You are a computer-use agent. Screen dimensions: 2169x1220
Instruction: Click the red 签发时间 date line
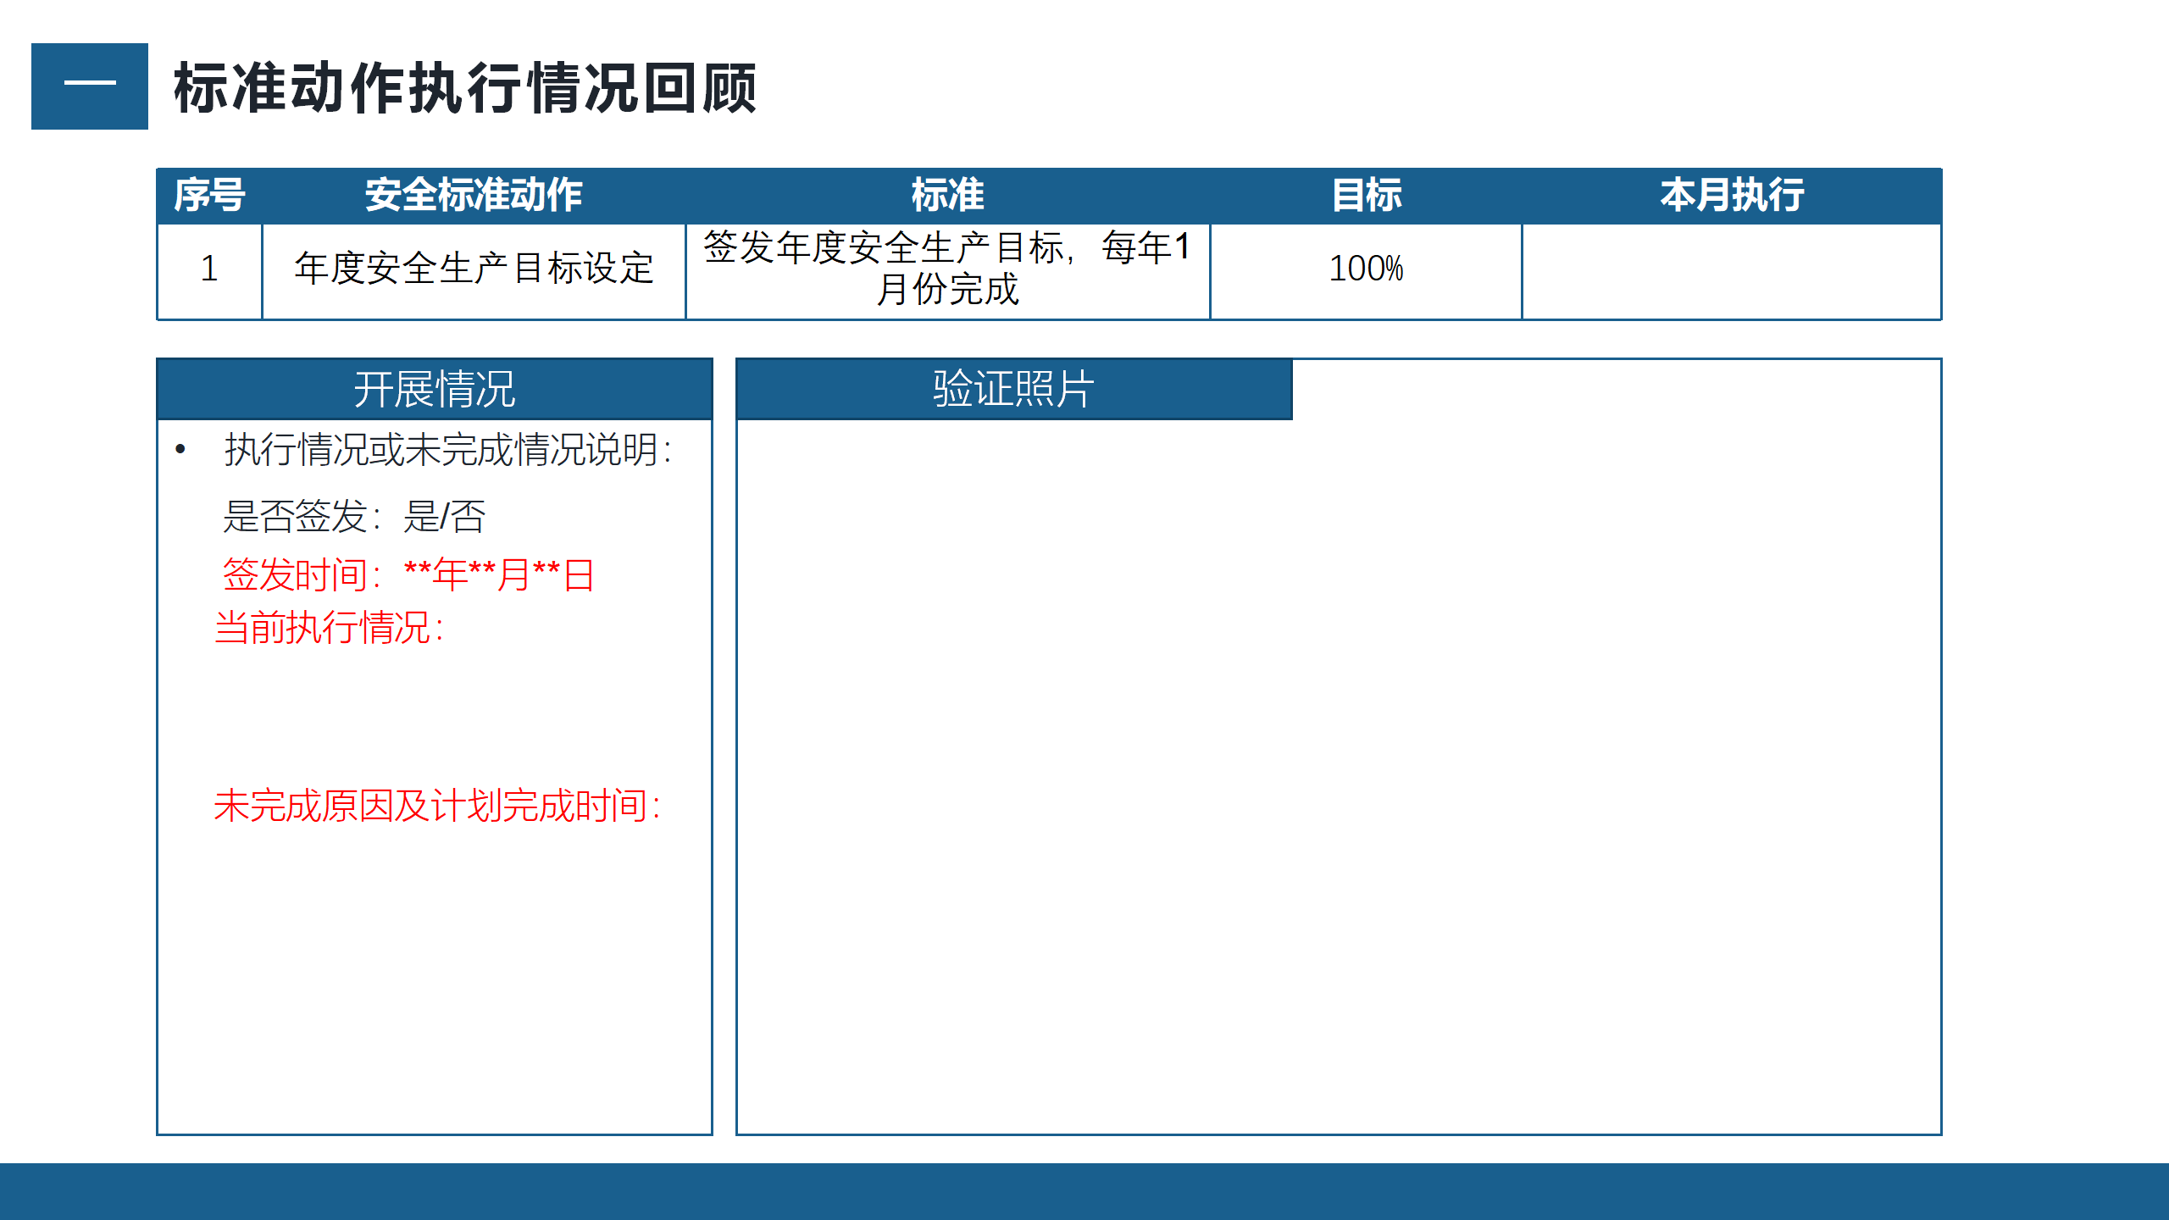(x=408, y=575)
